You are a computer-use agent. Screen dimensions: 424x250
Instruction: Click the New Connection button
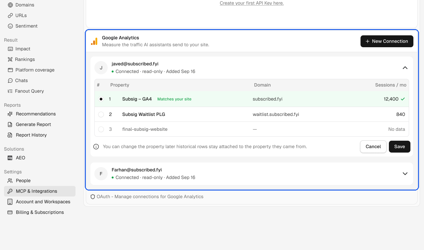pyautogui.click(x=387, y=41)
